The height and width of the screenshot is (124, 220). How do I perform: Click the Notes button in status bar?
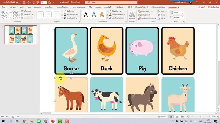point(162,117)
